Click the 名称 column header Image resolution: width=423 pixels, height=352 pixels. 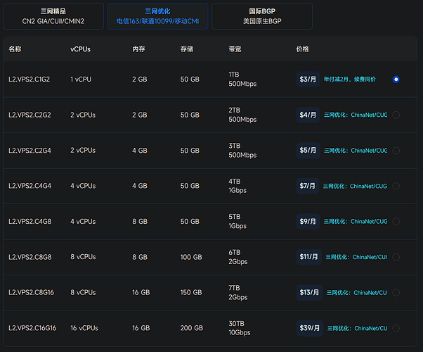(x=15, y=49)
